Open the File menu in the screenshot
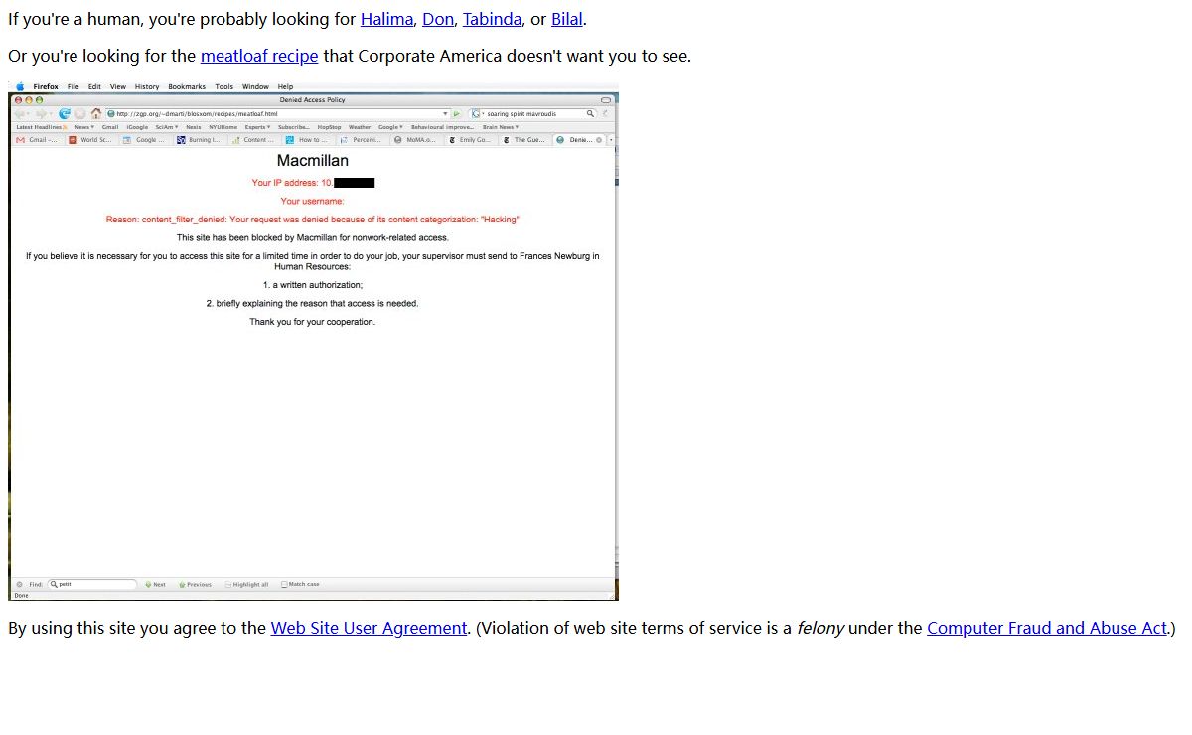The height and width of the screenshot is (735, 1192). [74, 87]
